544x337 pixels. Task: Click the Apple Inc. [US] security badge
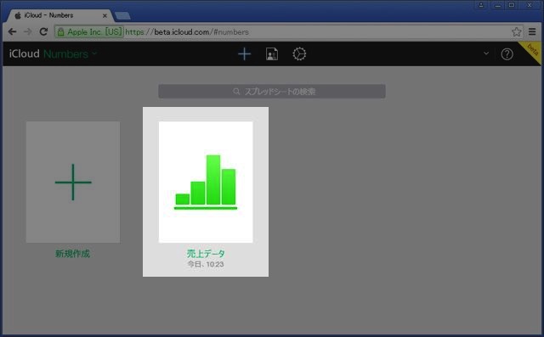pos(89,32)
